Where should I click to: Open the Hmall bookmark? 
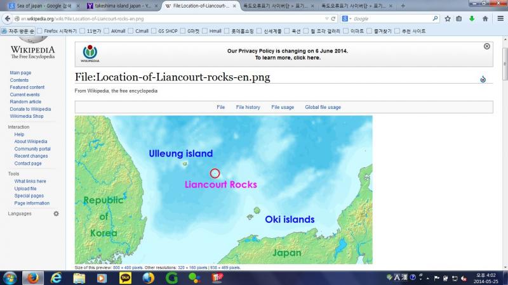pyautogui.click(x=212, y=31)
